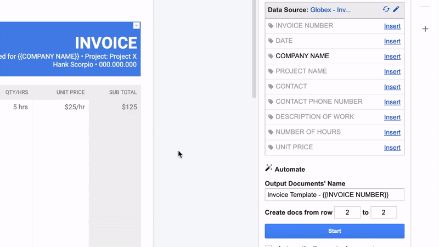Click the refresh data source icon
The height and width of the screenshot is (247, 439).
386,9
